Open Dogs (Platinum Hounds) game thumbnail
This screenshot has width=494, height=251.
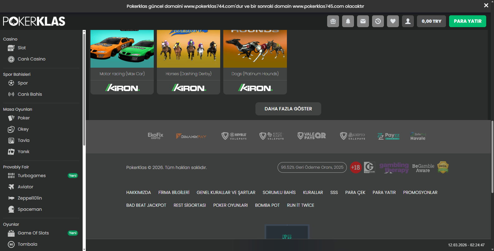(x=255, y=49)
